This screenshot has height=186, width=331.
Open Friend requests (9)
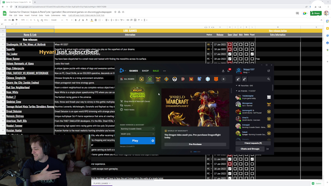click(253, 143)
